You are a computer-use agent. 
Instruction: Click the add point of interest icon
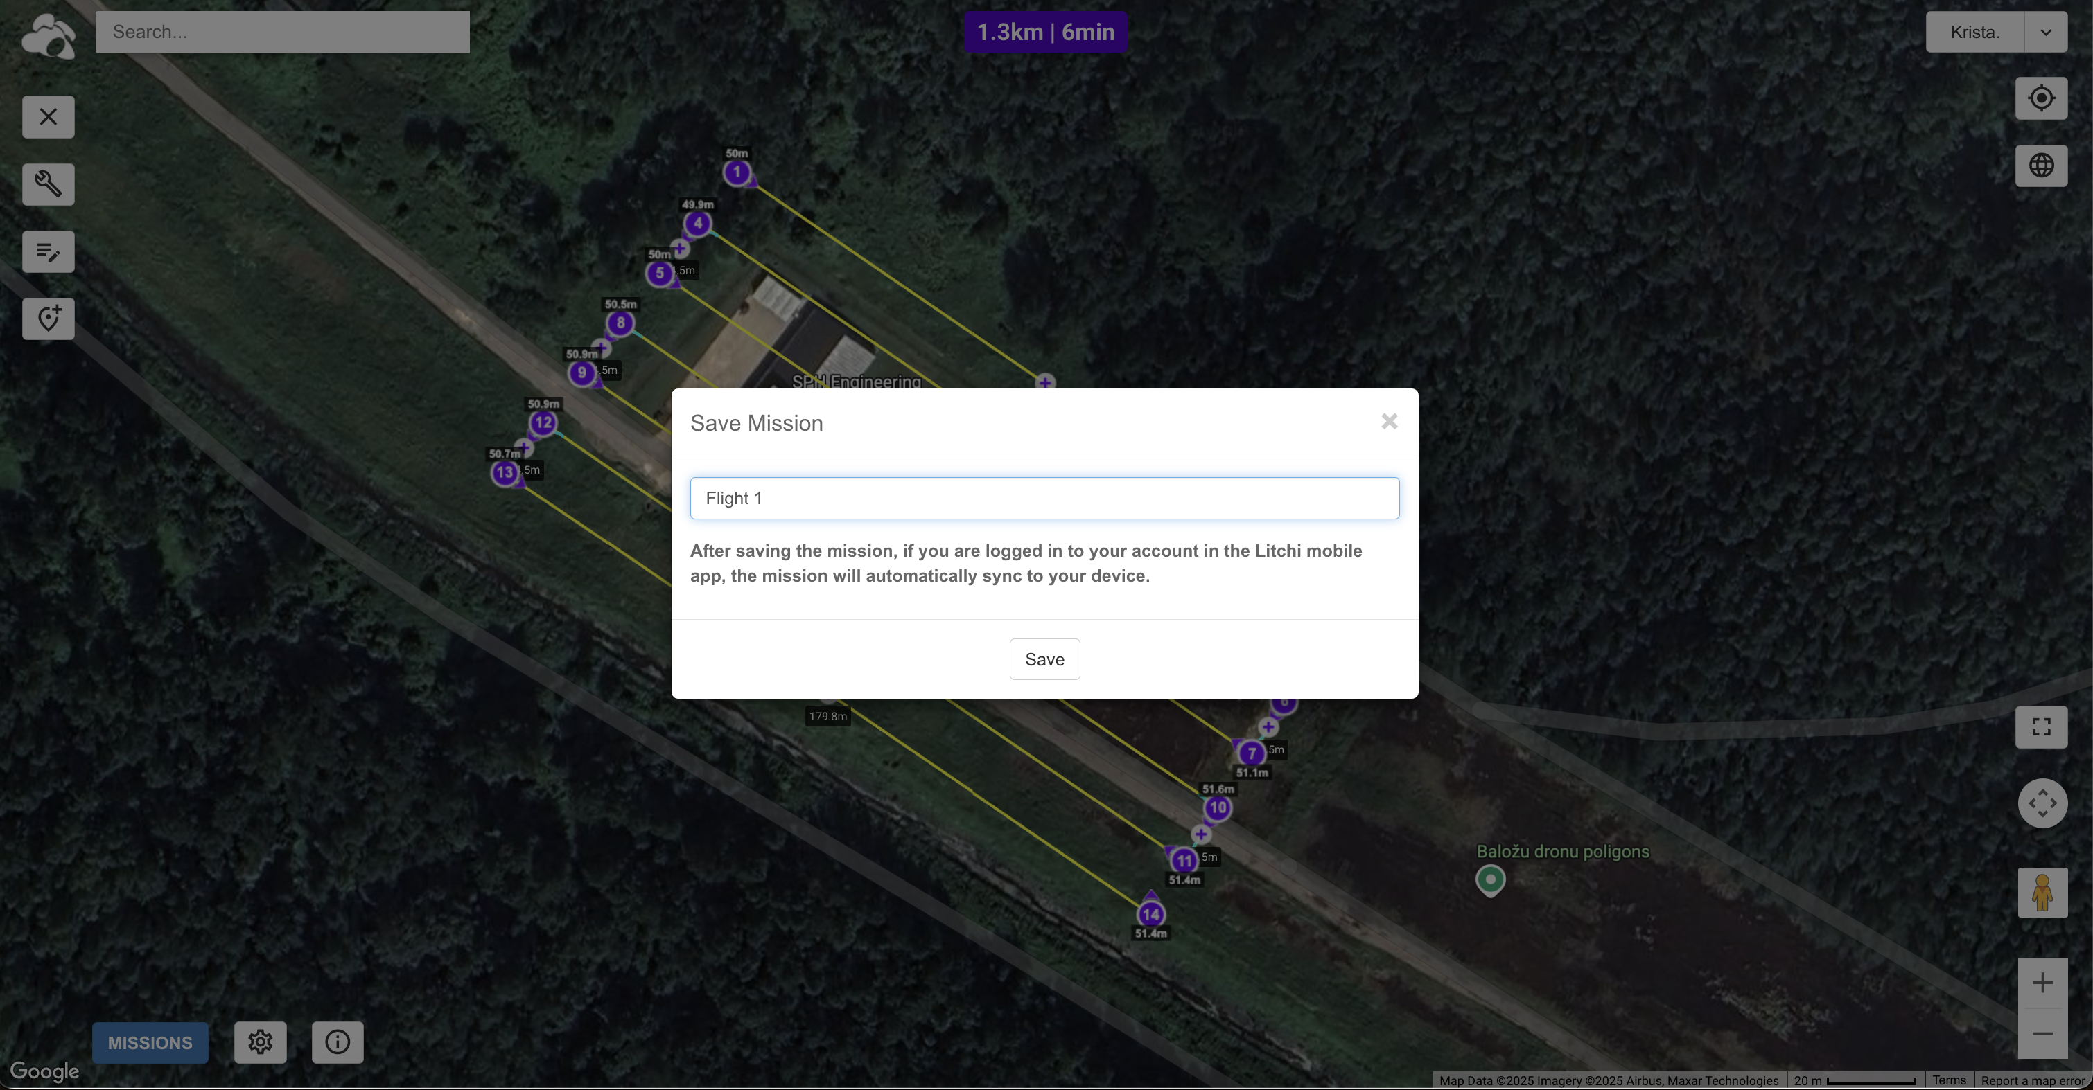[x=48, y=319]
